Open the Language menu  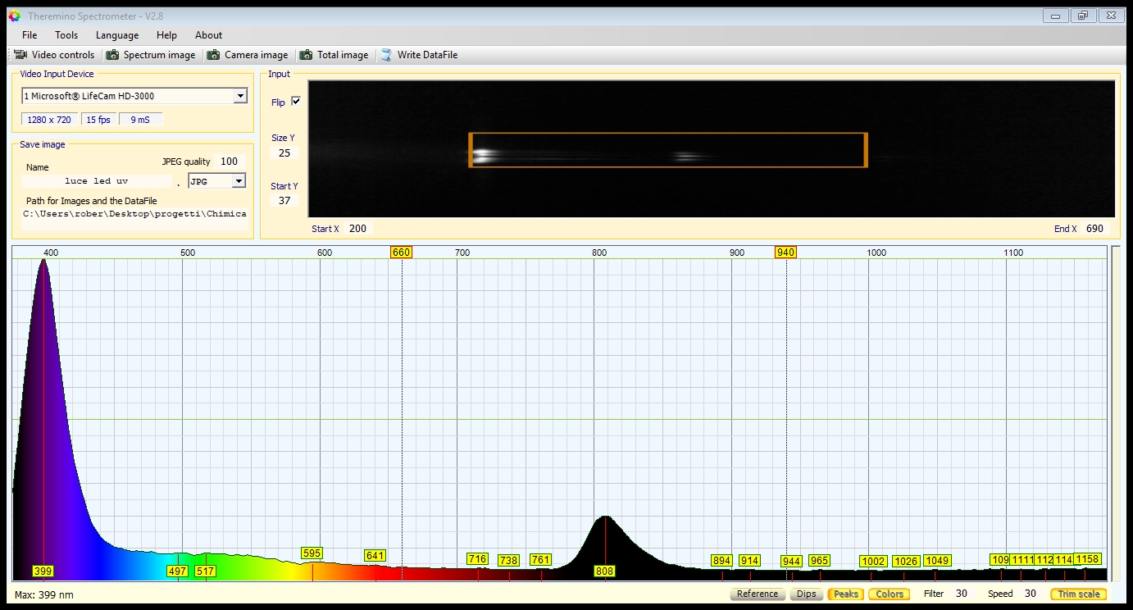click(117, 35)
